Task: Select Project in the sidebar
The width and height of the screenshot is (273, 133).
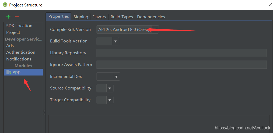Action: click(x=13, y=33)
